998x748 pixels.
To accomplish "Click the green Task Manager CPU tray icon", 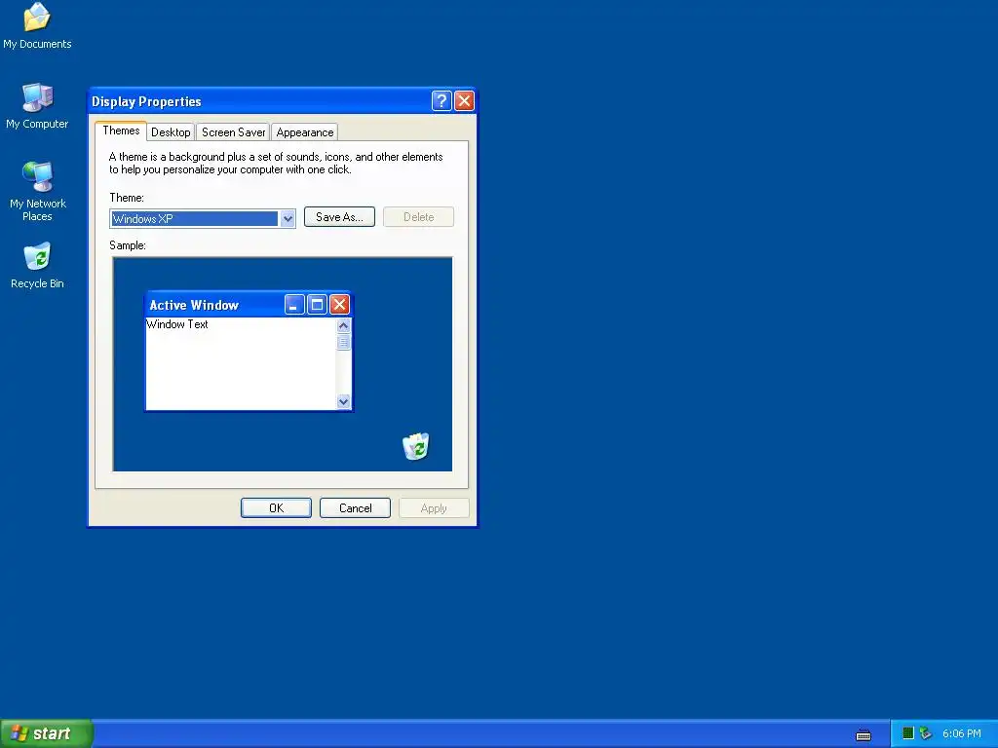I will click(x=908, y=733).
